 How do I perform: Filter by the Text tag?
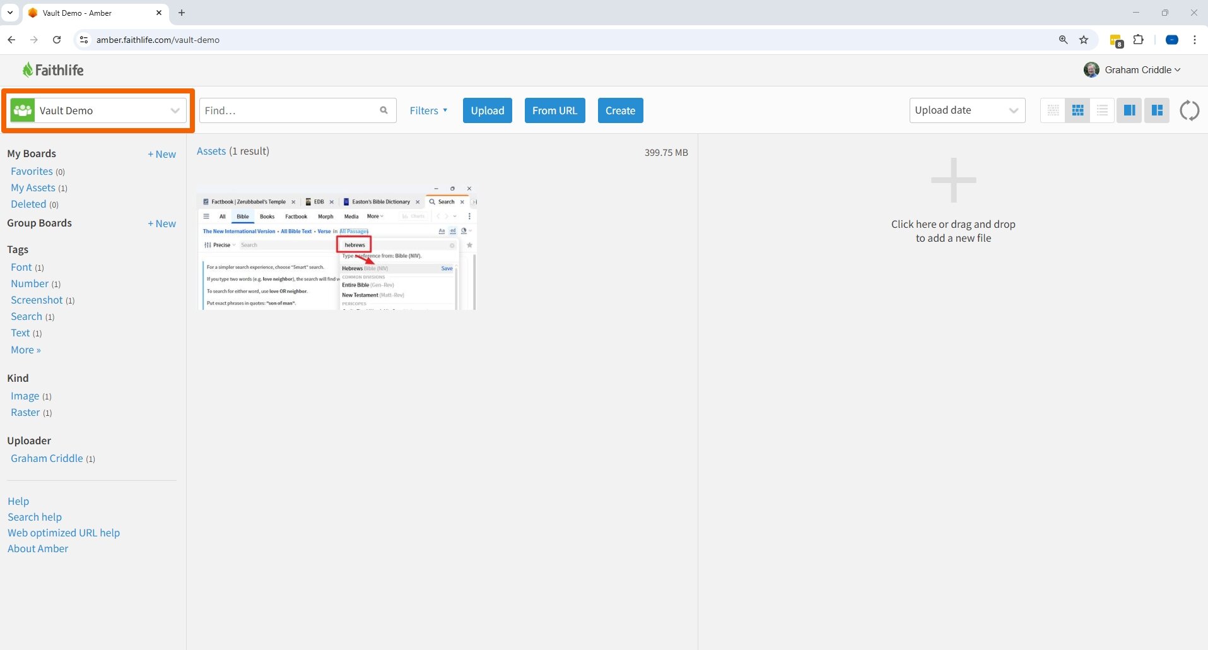(20, 333)
